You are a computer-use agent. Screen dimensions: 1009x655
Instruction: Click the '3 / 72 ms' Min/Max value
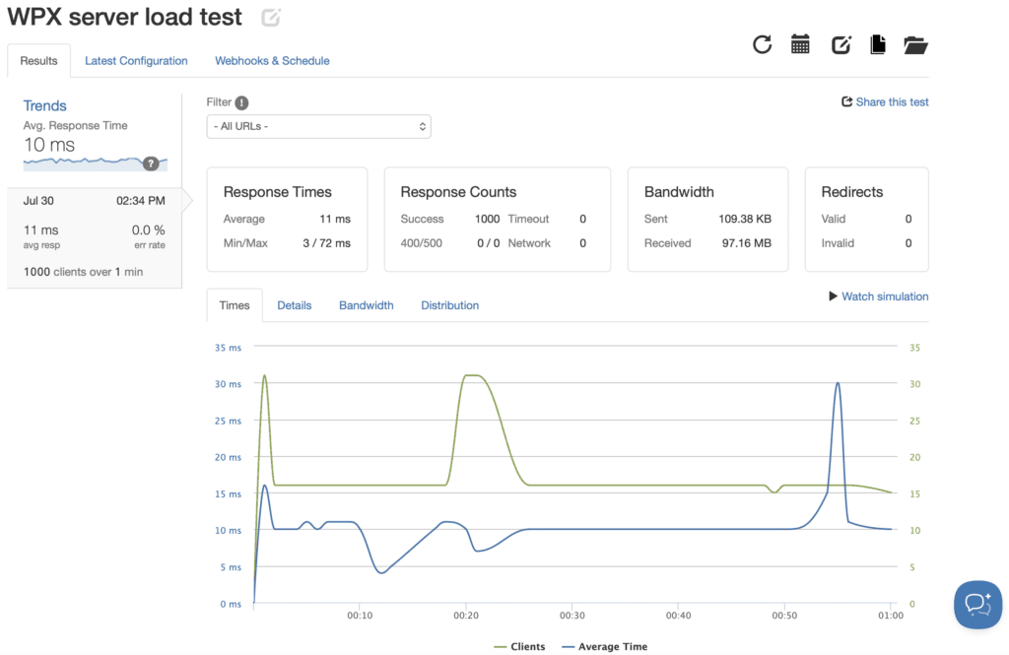[x=326, y=243]
